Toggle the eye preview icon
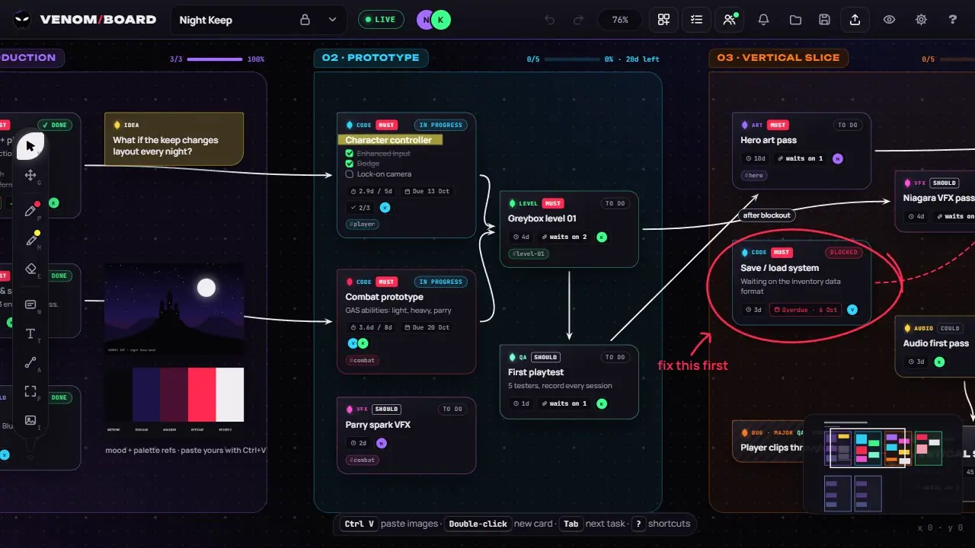 889,20
